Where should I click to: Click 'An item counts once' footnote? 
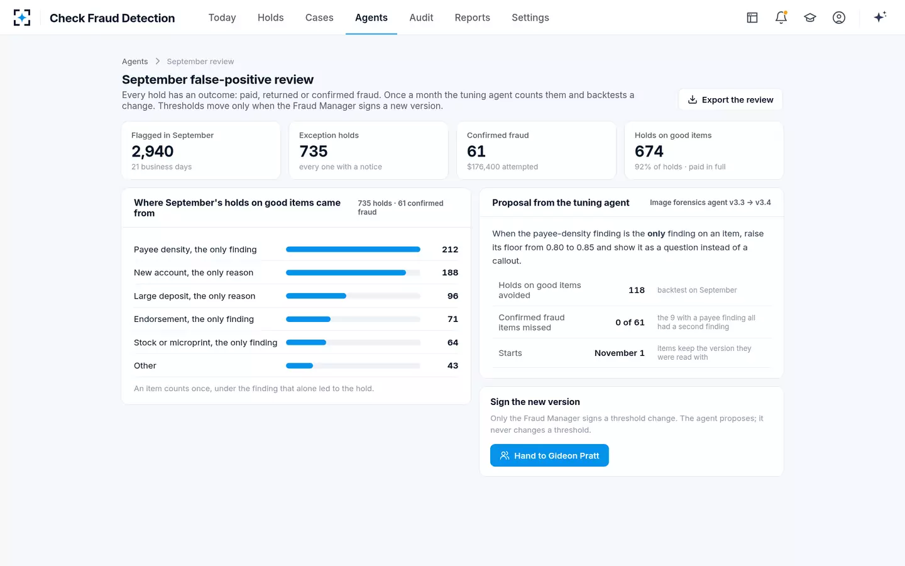coord(254,389)
